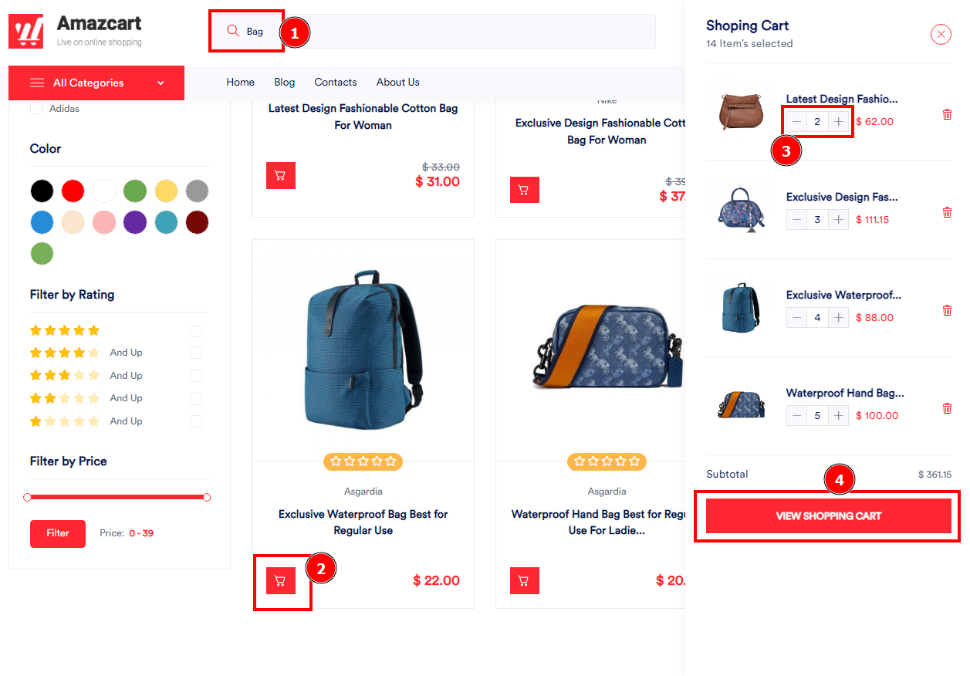
Task: Click View Shopping Cart button
Action: coord(829,515)
